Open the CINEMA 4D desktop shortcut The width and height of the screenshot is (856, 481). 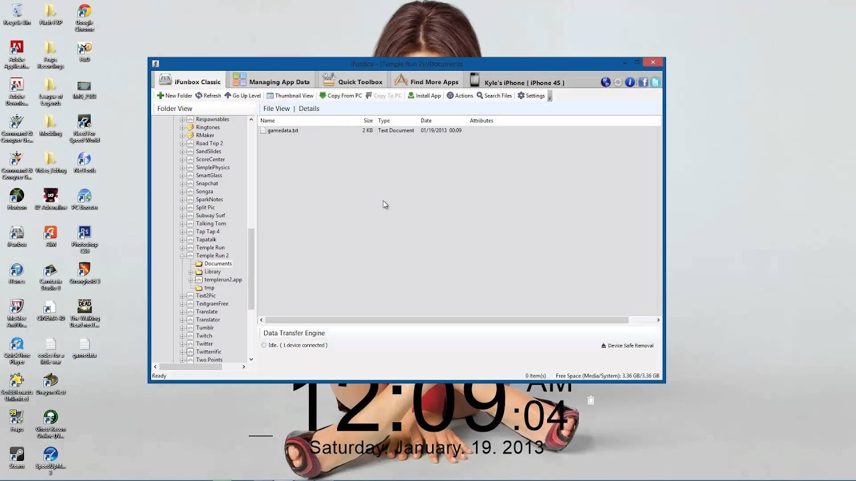click(50, 311)
